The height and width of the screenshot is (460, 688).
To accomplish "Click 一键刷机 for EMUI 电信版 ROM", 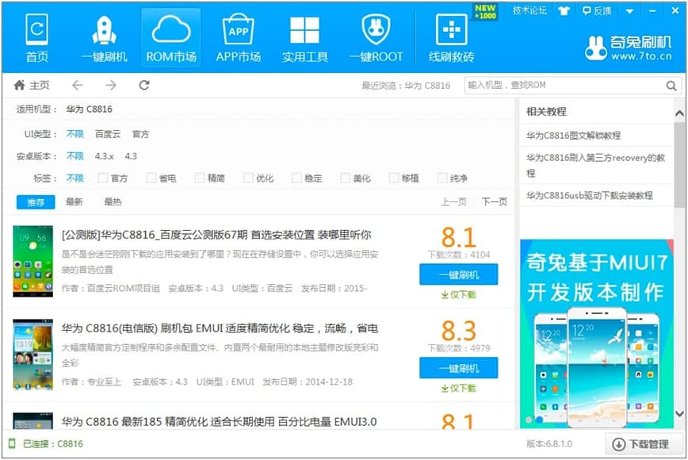I will click(458, 368).
